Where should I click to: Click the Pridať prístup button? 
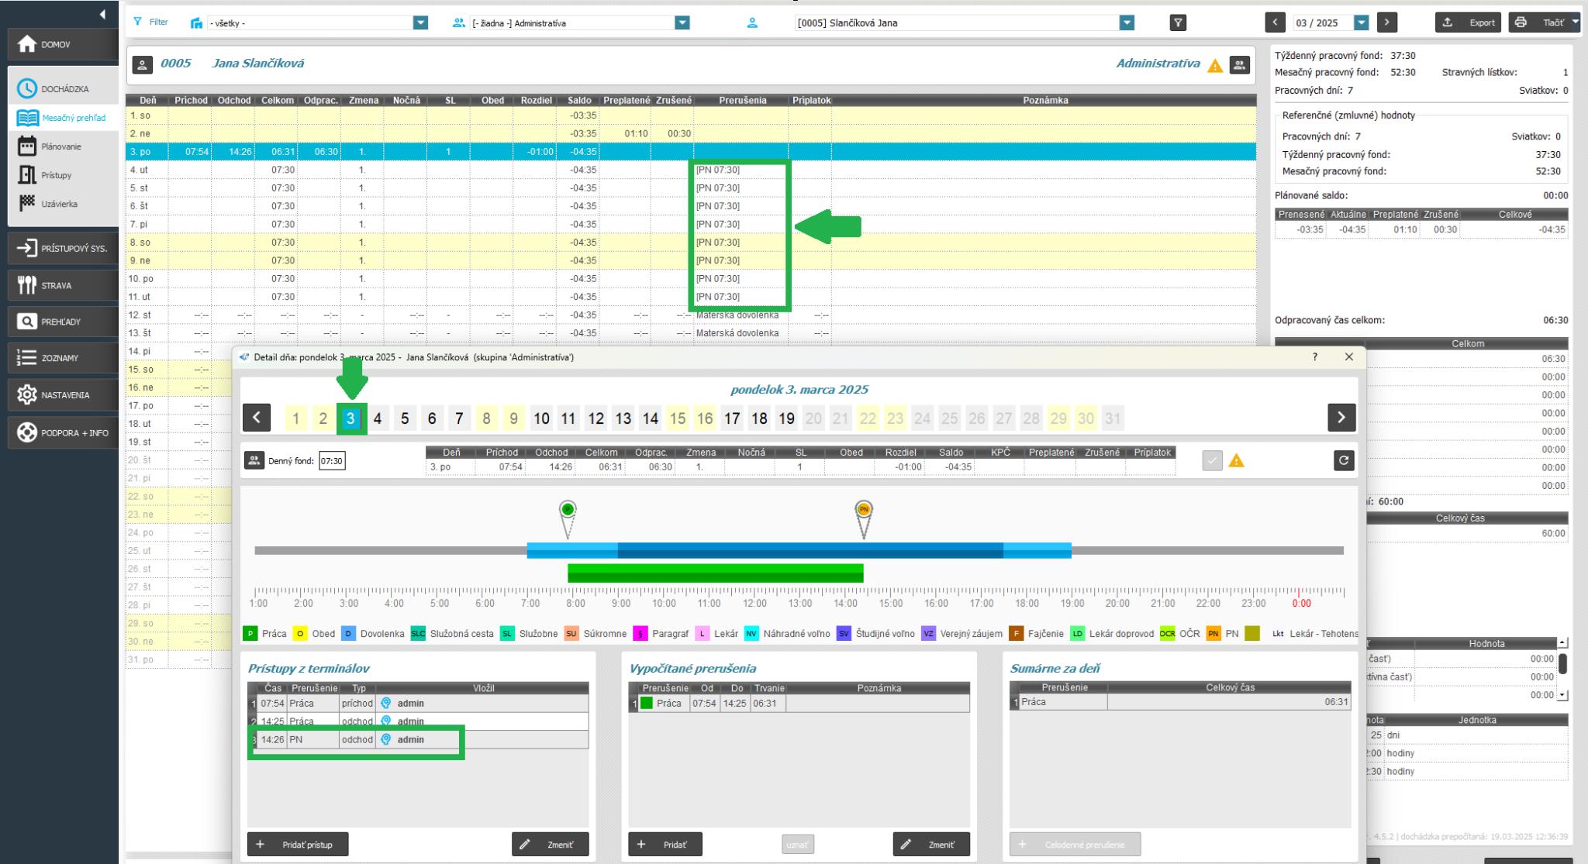click(x=298, y=844)
